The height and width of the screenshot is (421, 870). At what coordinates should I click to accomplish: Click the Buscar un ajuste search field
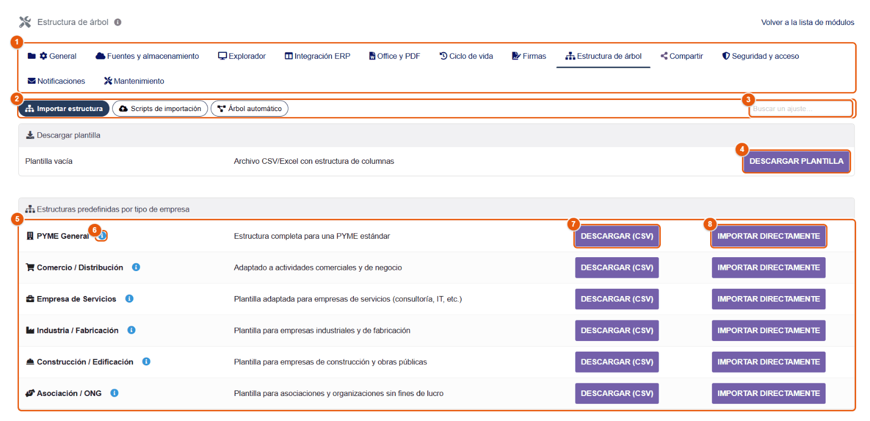(x=801, y=109)
